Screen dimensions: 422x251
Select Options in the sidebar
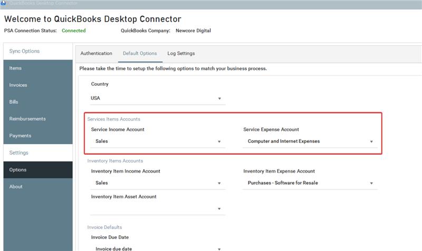coord(38,169)
